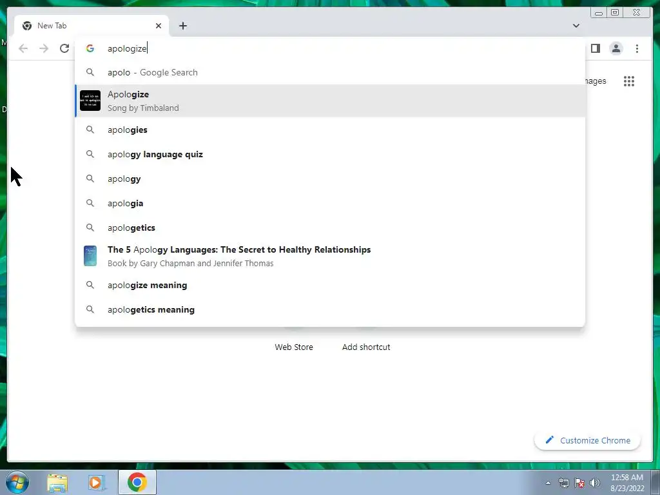Viewport: 660px width, 495px height.
Task: Click search icon beside 'apologies'
Action: pyautogui.click(x=90, y=130)
